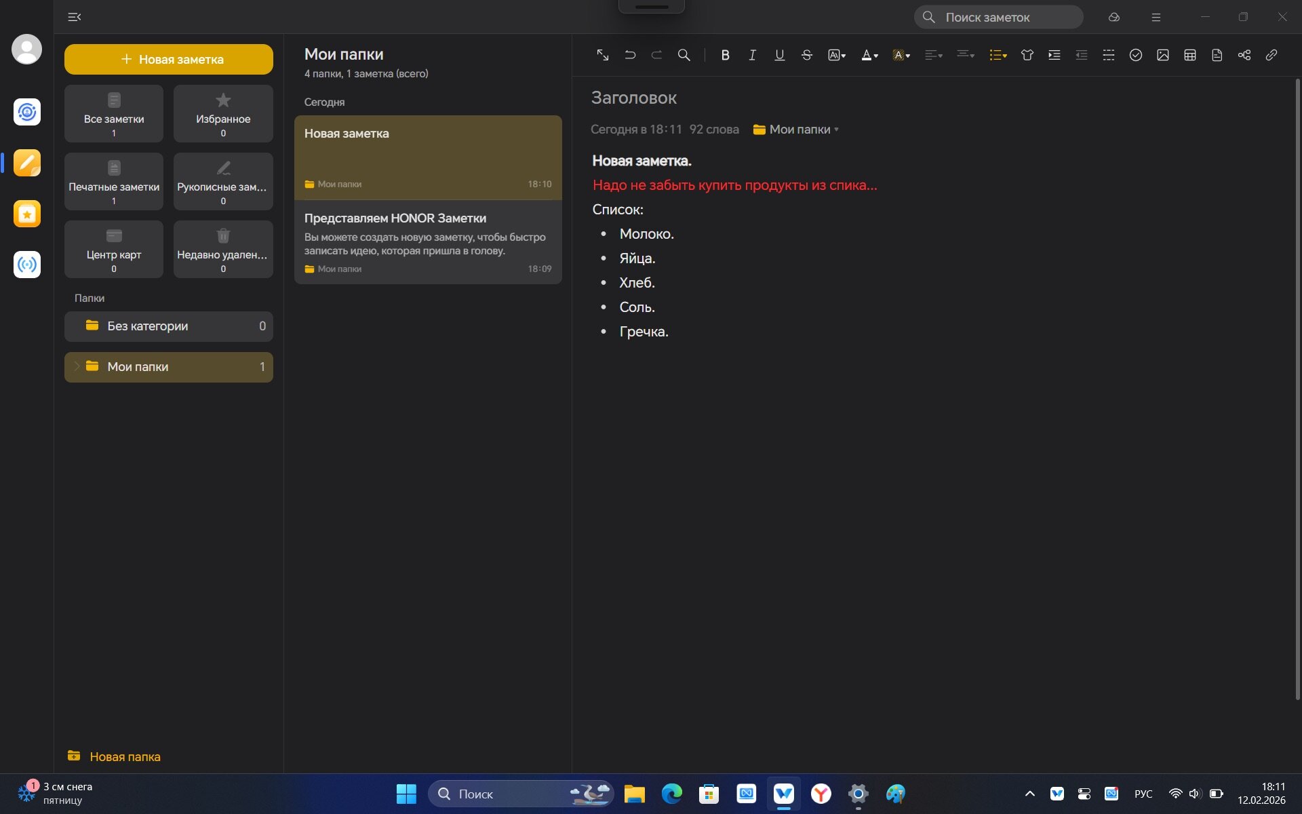Click the Поиск заметок search field
Viewport: 1302px width, 814px height.
pos(999,18)
